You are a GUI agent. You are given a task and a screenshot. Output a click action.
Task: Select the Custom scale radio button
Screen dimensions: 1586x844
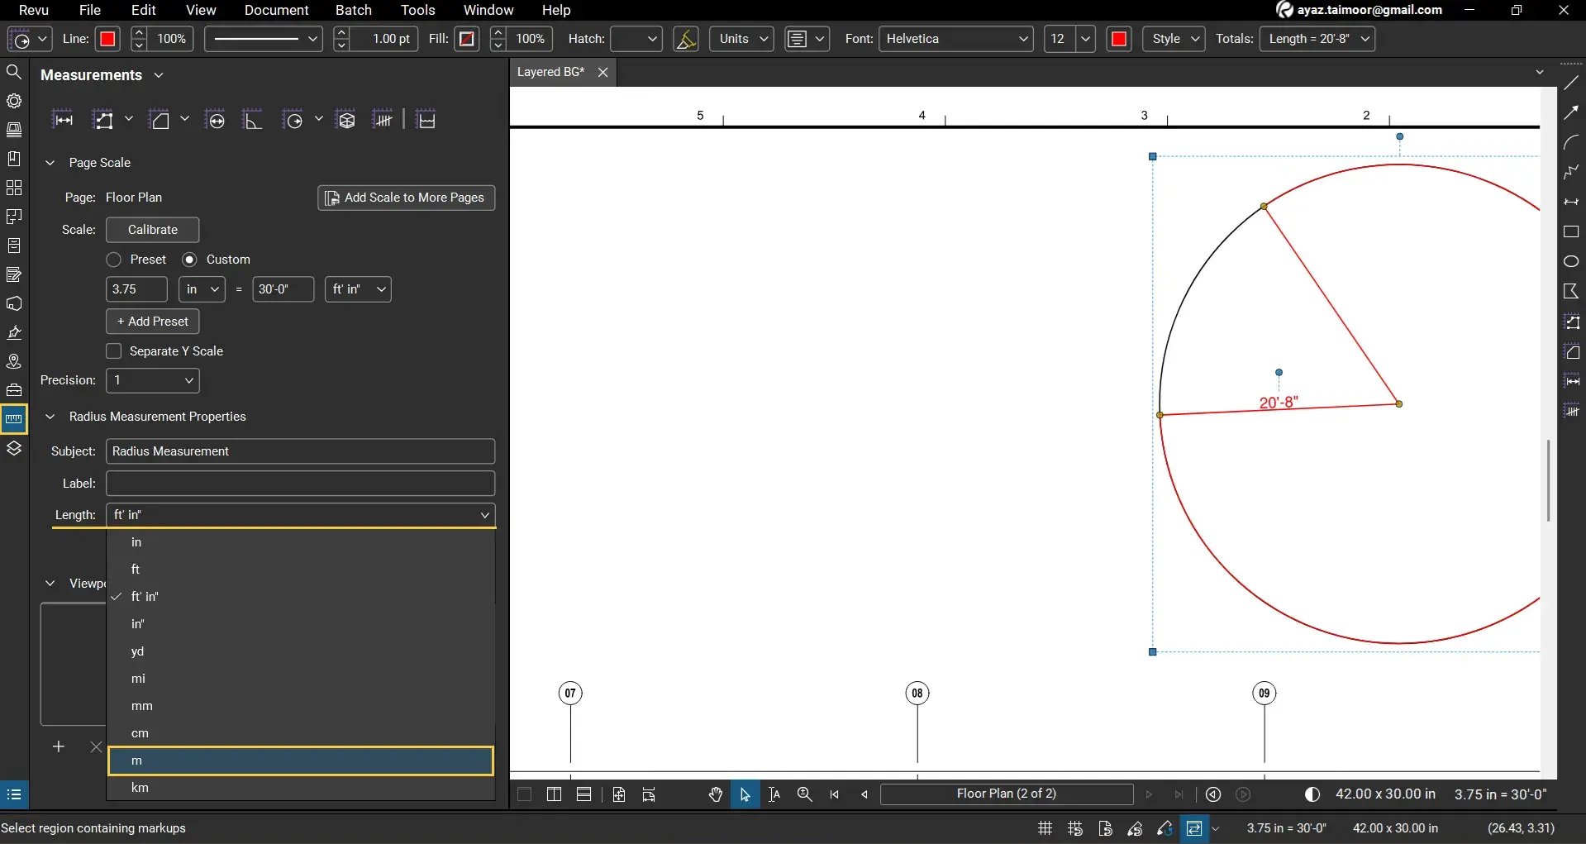click(x=189, y=259)
